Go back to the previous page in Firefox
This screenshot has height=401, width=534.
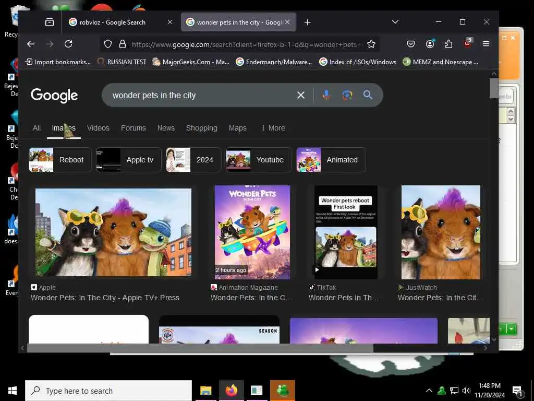click(x=31, y=44)
